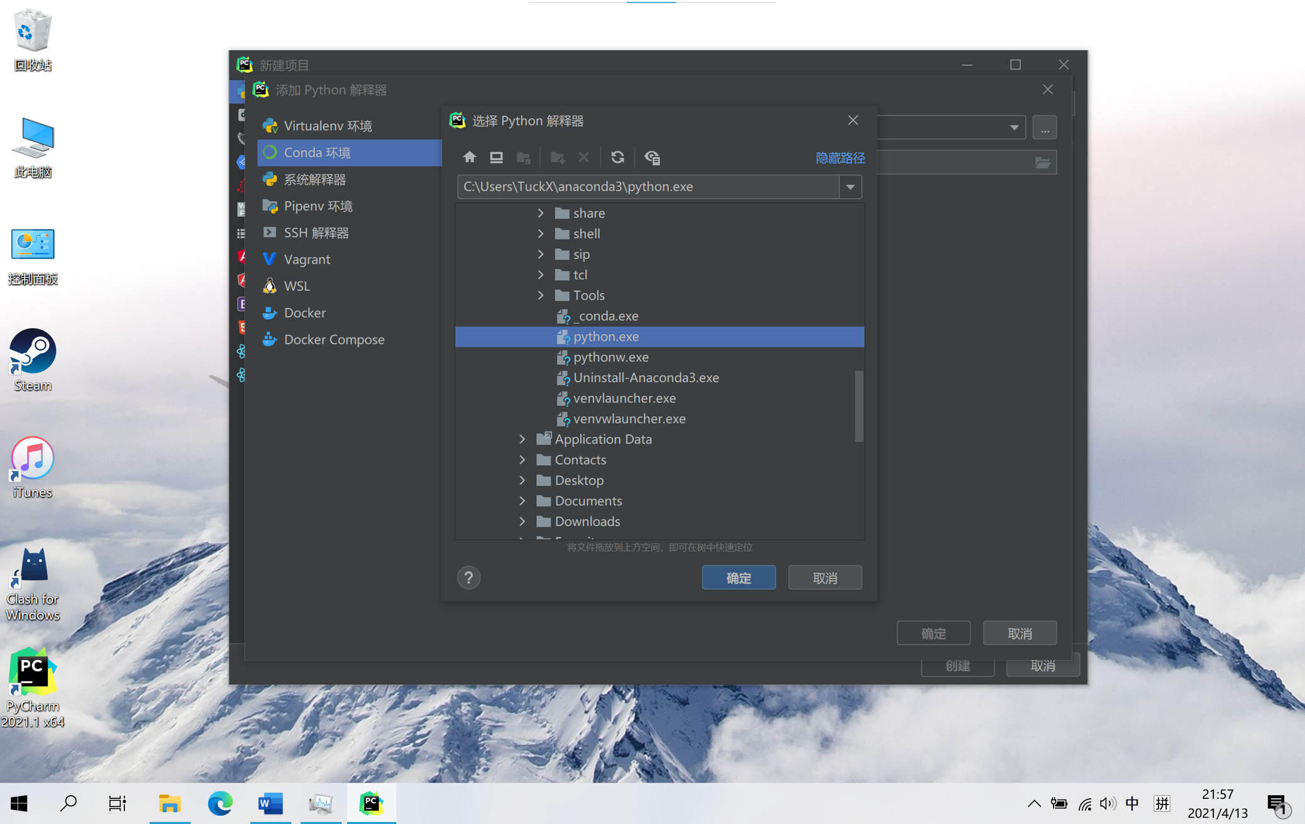Image resolution: width=1305 pixels, height=824 pixels.
Task: Select the 系统解释器 option
Action: coord(313,177)
